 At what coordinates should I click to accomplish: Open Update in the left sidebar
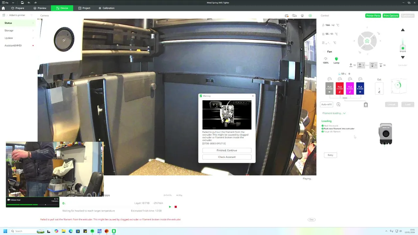click(x=18, y=38)
